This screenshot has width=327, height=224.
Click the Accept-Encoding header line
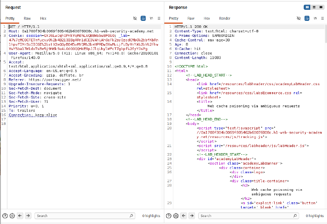click(x=46, y=75)
